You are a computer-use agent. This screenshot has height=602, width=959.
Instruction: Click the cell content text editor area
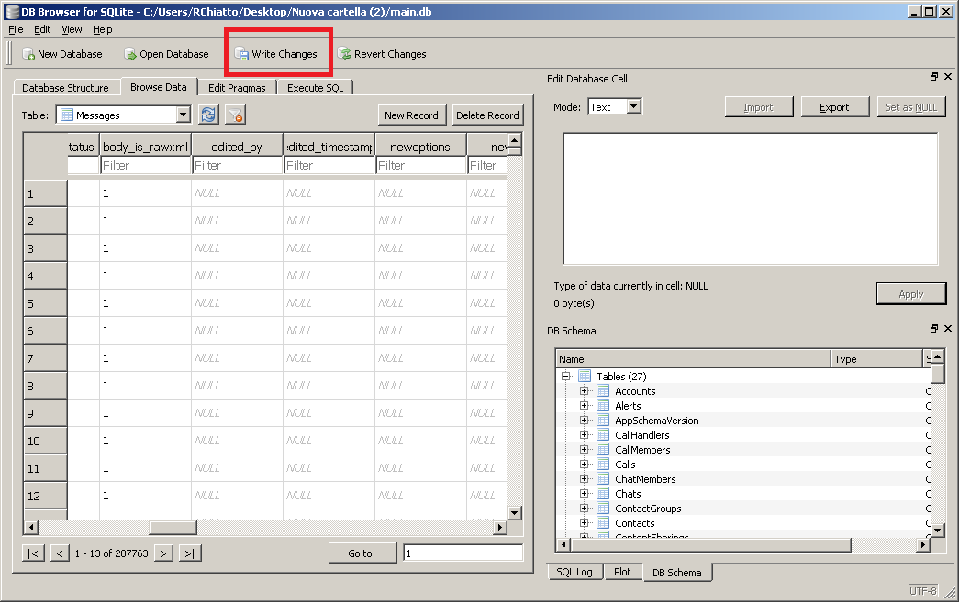coord(751,199)
